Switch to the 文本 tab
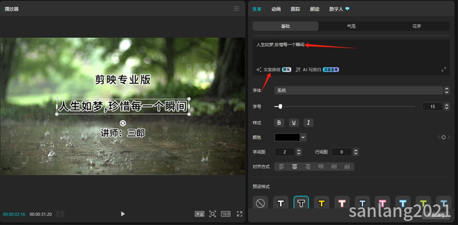458x225 pixels. click(x=257, y=9)
